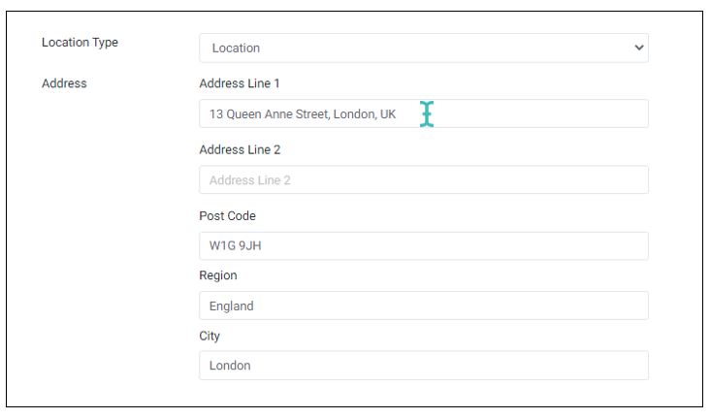The height and width of the screenshot is (419, 711).
Task: Click the 'Post Code' field label
Action: click(x=227, y=216)
